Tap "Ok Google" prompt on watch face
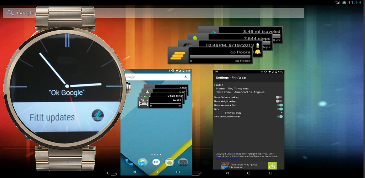This screenshot has width=365, height=178. [67, 93]
